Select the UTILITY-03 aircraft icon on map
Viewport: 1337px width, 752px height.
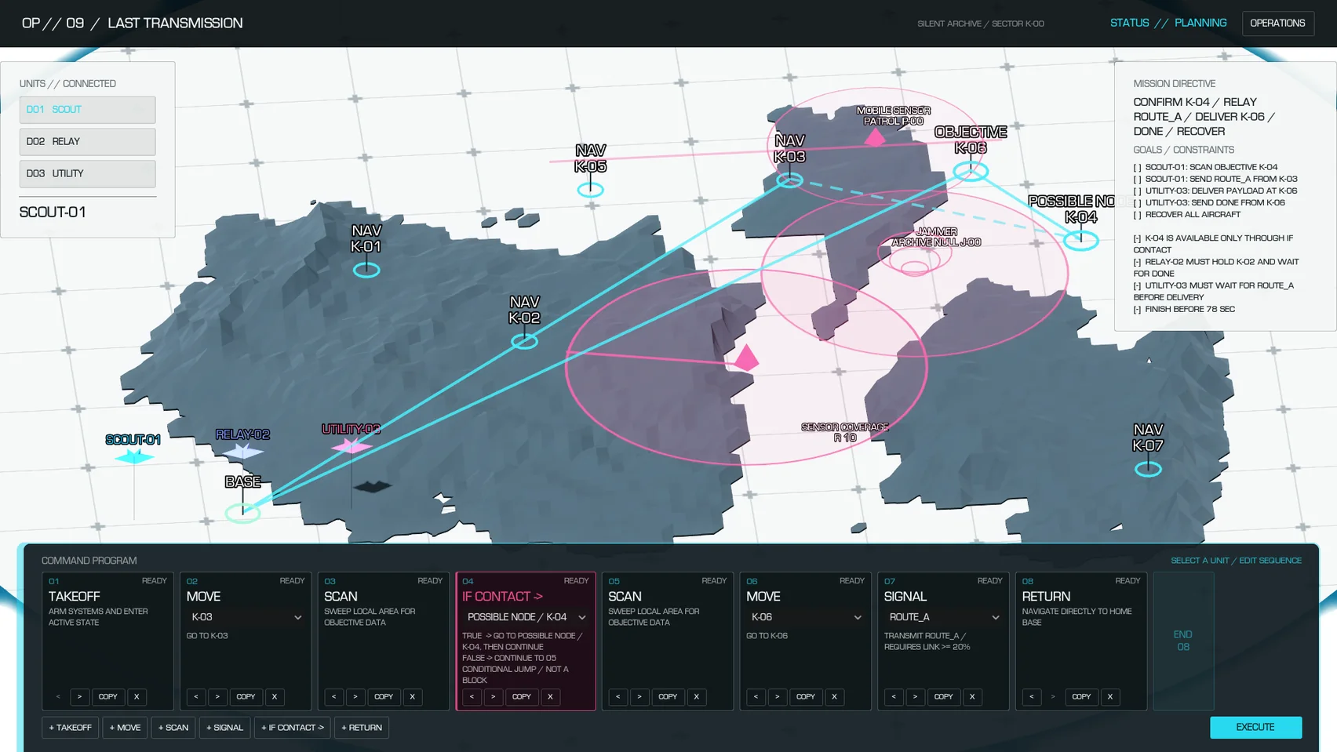tap(351, 446)
